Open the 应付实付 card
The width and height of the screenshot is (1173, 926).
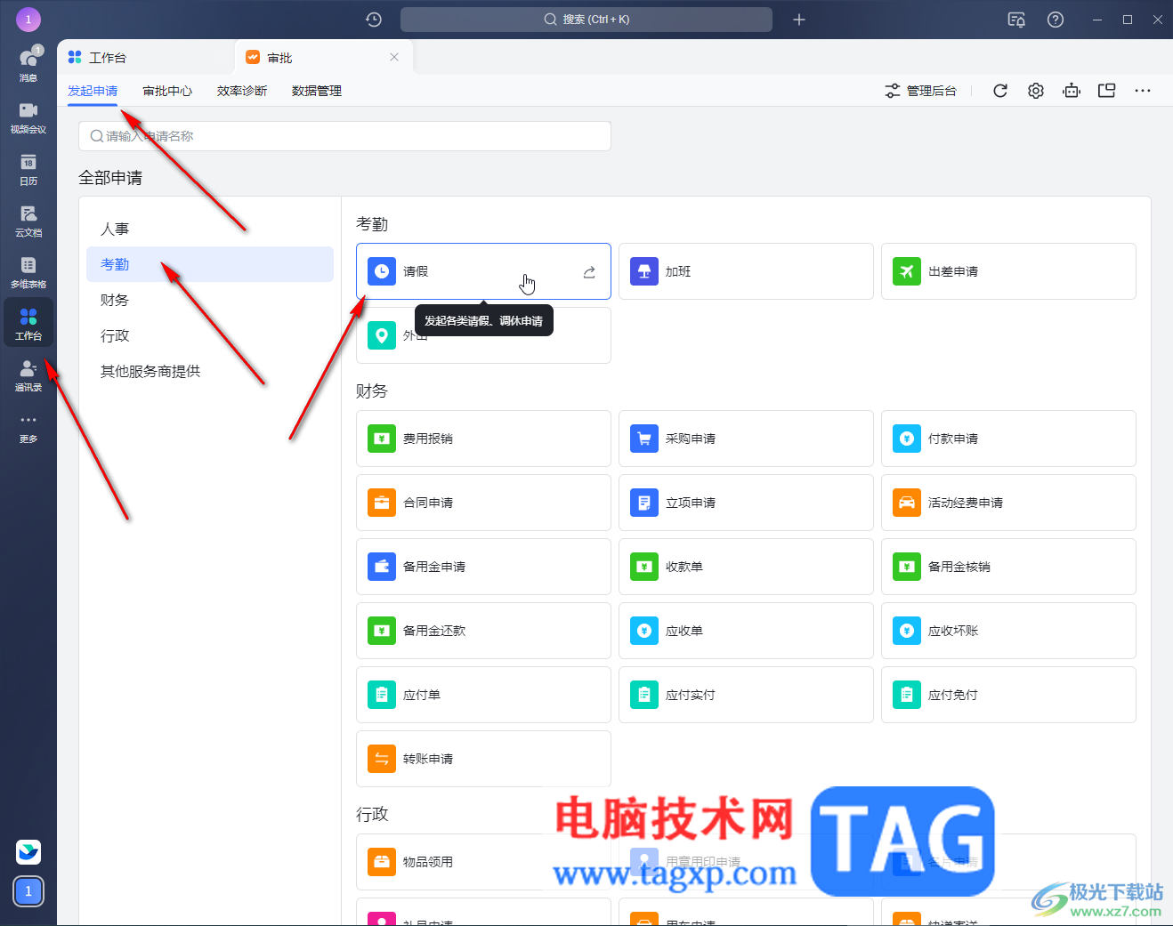click(746, 695)
